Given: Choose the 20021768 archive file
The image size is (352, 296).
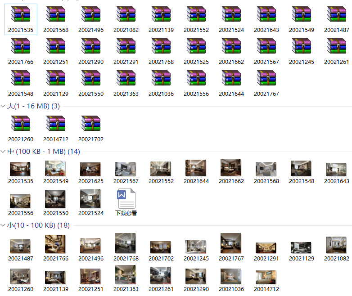Looking at the screenshot, I should [x=161, y=46].
